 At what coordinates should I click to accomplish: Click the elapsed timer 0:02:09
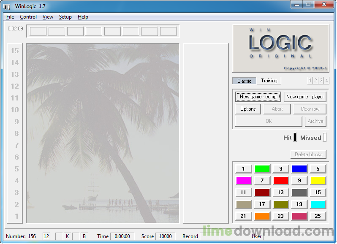[x=15, y=29]
